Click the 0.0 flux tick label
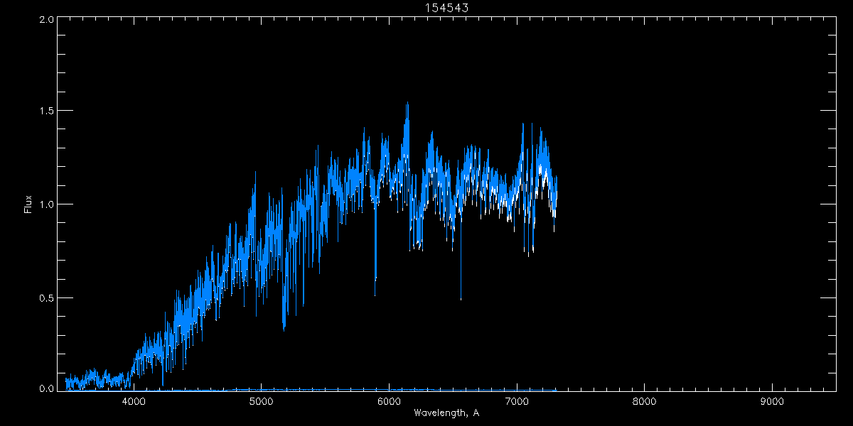 click(47, 389)
